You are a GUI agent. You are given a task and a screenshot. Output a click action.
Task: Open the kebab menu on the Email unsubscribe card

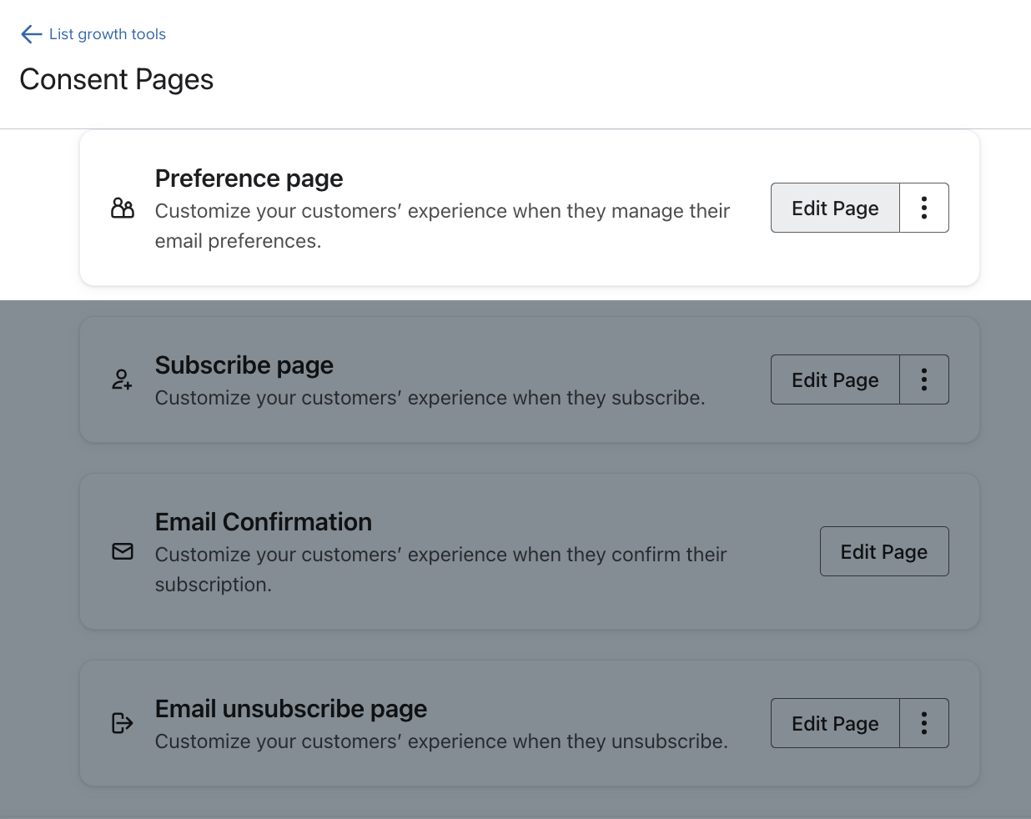point(923,723)
